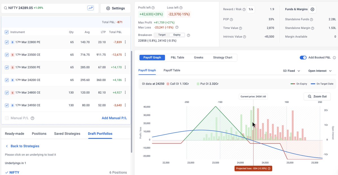Click info icon beside Add Booked P&L
The image size is (338, 175).
click(x=334, y=58)
